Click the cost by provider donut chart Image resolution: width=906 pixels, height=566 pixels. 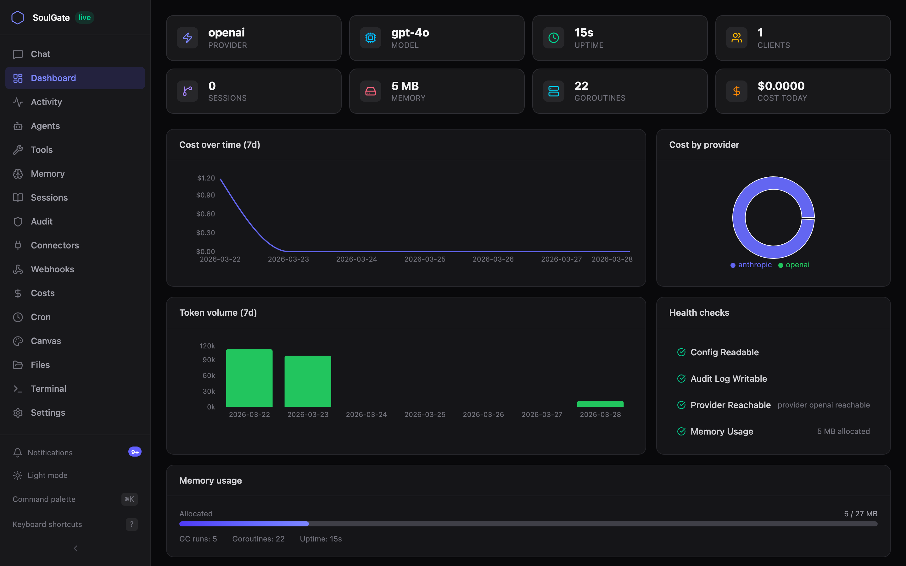(x=773, y=218)
